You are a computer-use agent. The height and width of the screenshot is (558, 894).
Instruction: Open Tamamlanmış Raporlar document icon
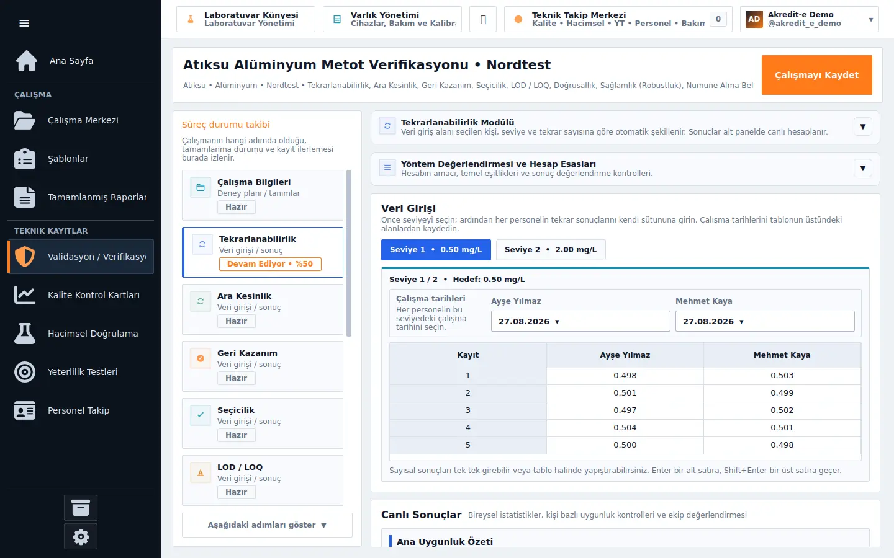[25, 197]
